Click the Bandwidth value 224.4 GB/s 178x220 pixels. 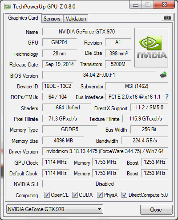(x=145, y=141)
